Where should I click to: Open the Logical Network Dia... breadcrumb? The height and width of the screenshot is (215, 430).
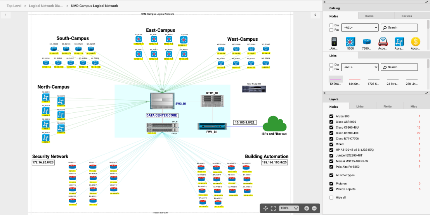45,6
